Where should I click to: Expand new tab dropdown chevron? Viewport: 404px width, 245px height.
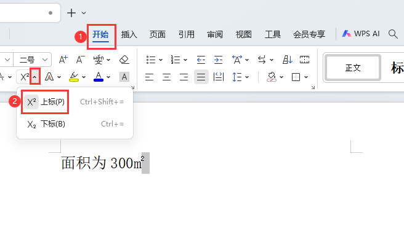click(84, 13)
